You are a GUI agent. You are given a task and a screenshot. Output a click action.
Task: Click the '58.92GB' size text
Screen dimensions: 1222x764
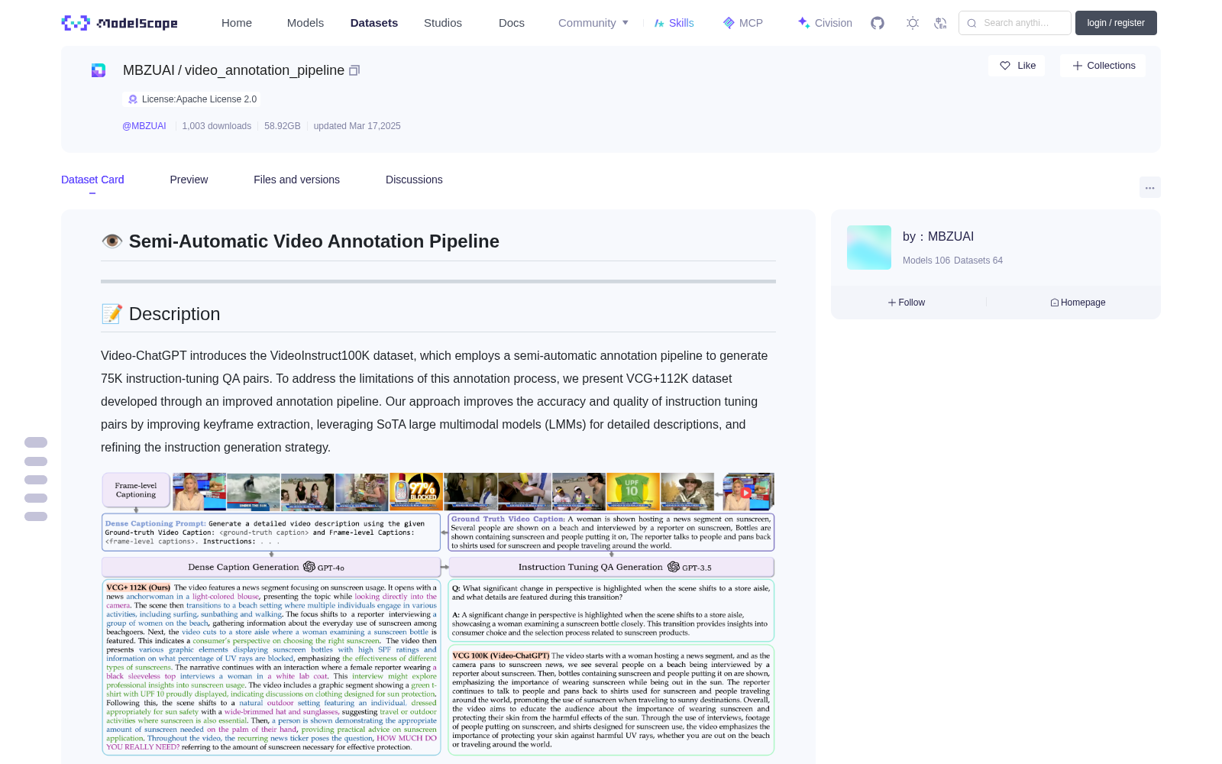pyautogui.click(x=283, y=126)
